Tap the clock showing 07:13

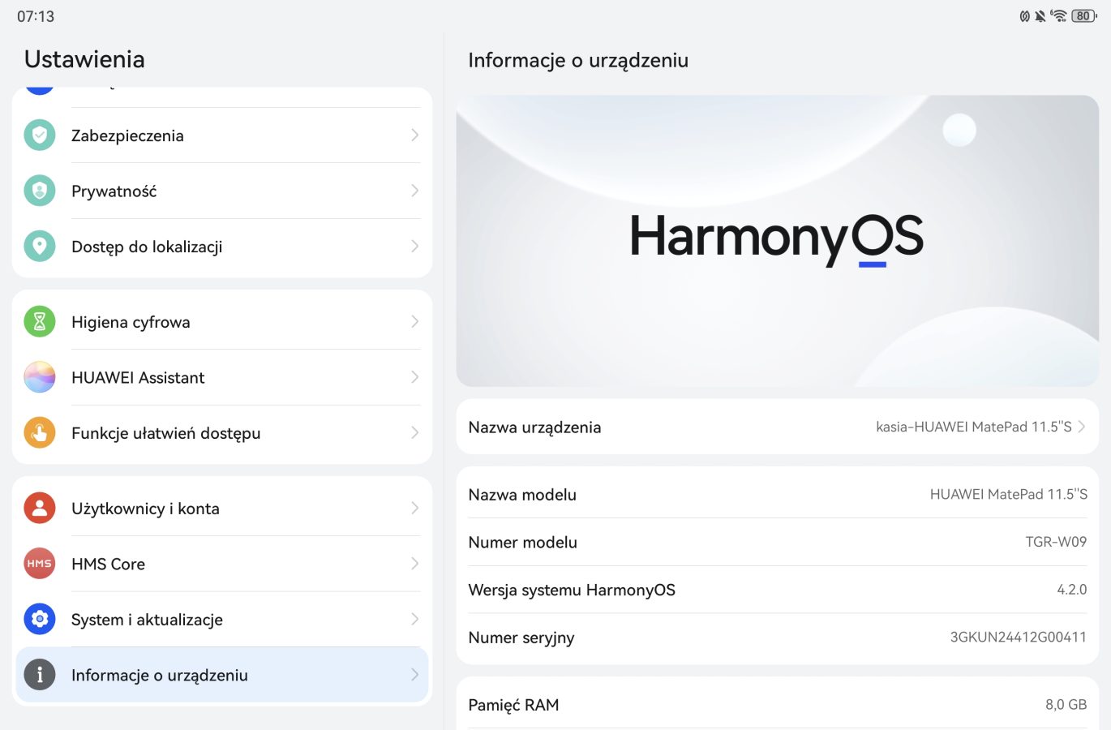(36, 16)
